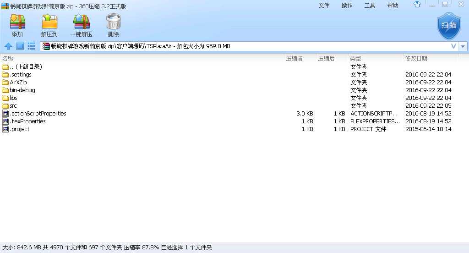Image resolution: width=469 pixels, height=253 pixels.
Task: Sort by 压缩后 column header
Action: point(326,58)
